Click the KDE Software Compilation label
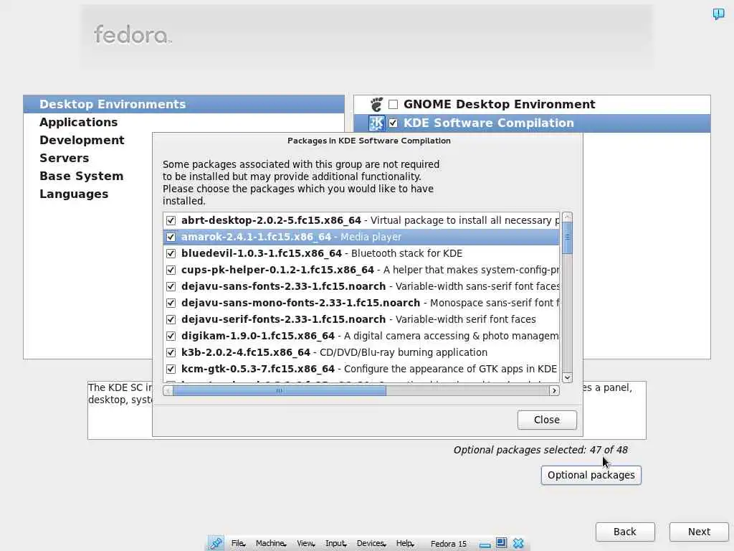This screenshot has height=551, width=734. tap(489, 123)
